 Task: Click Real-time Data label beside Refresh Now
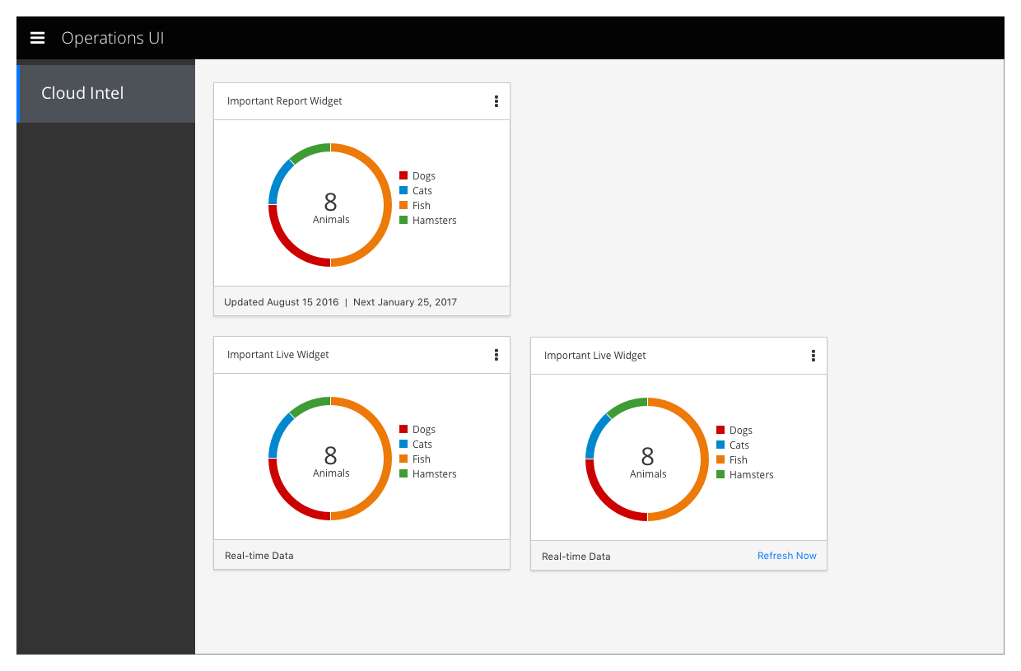pyautogui.click(x=576, y=557)
